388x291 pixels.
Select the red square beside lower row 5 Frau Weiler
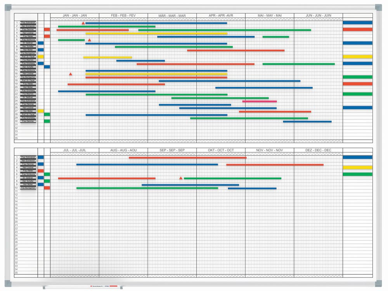41,171
